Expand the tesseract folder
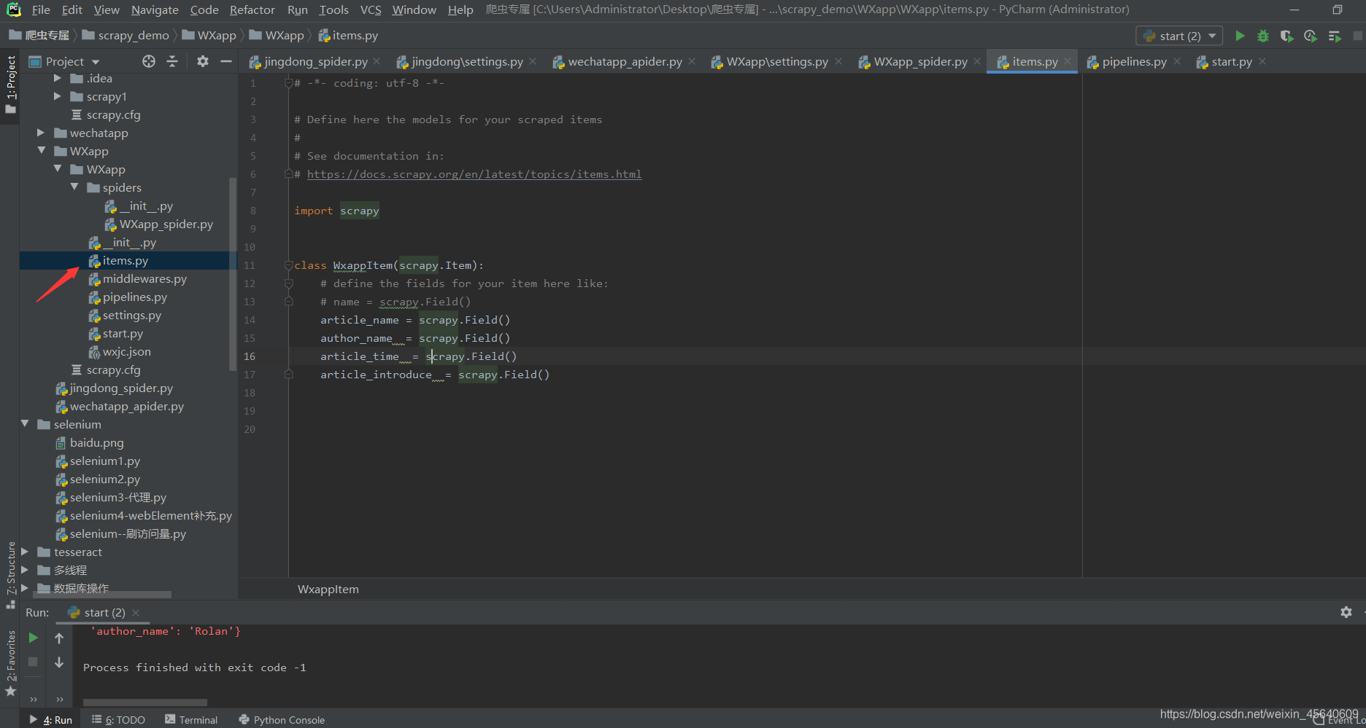This screenshot has height=728, width=1366. click(x=25, y=552)
